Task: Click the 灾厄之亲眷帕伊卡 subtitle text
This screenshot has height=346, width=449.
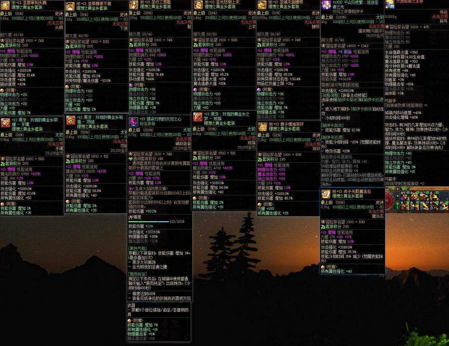Action: (348, 11)
